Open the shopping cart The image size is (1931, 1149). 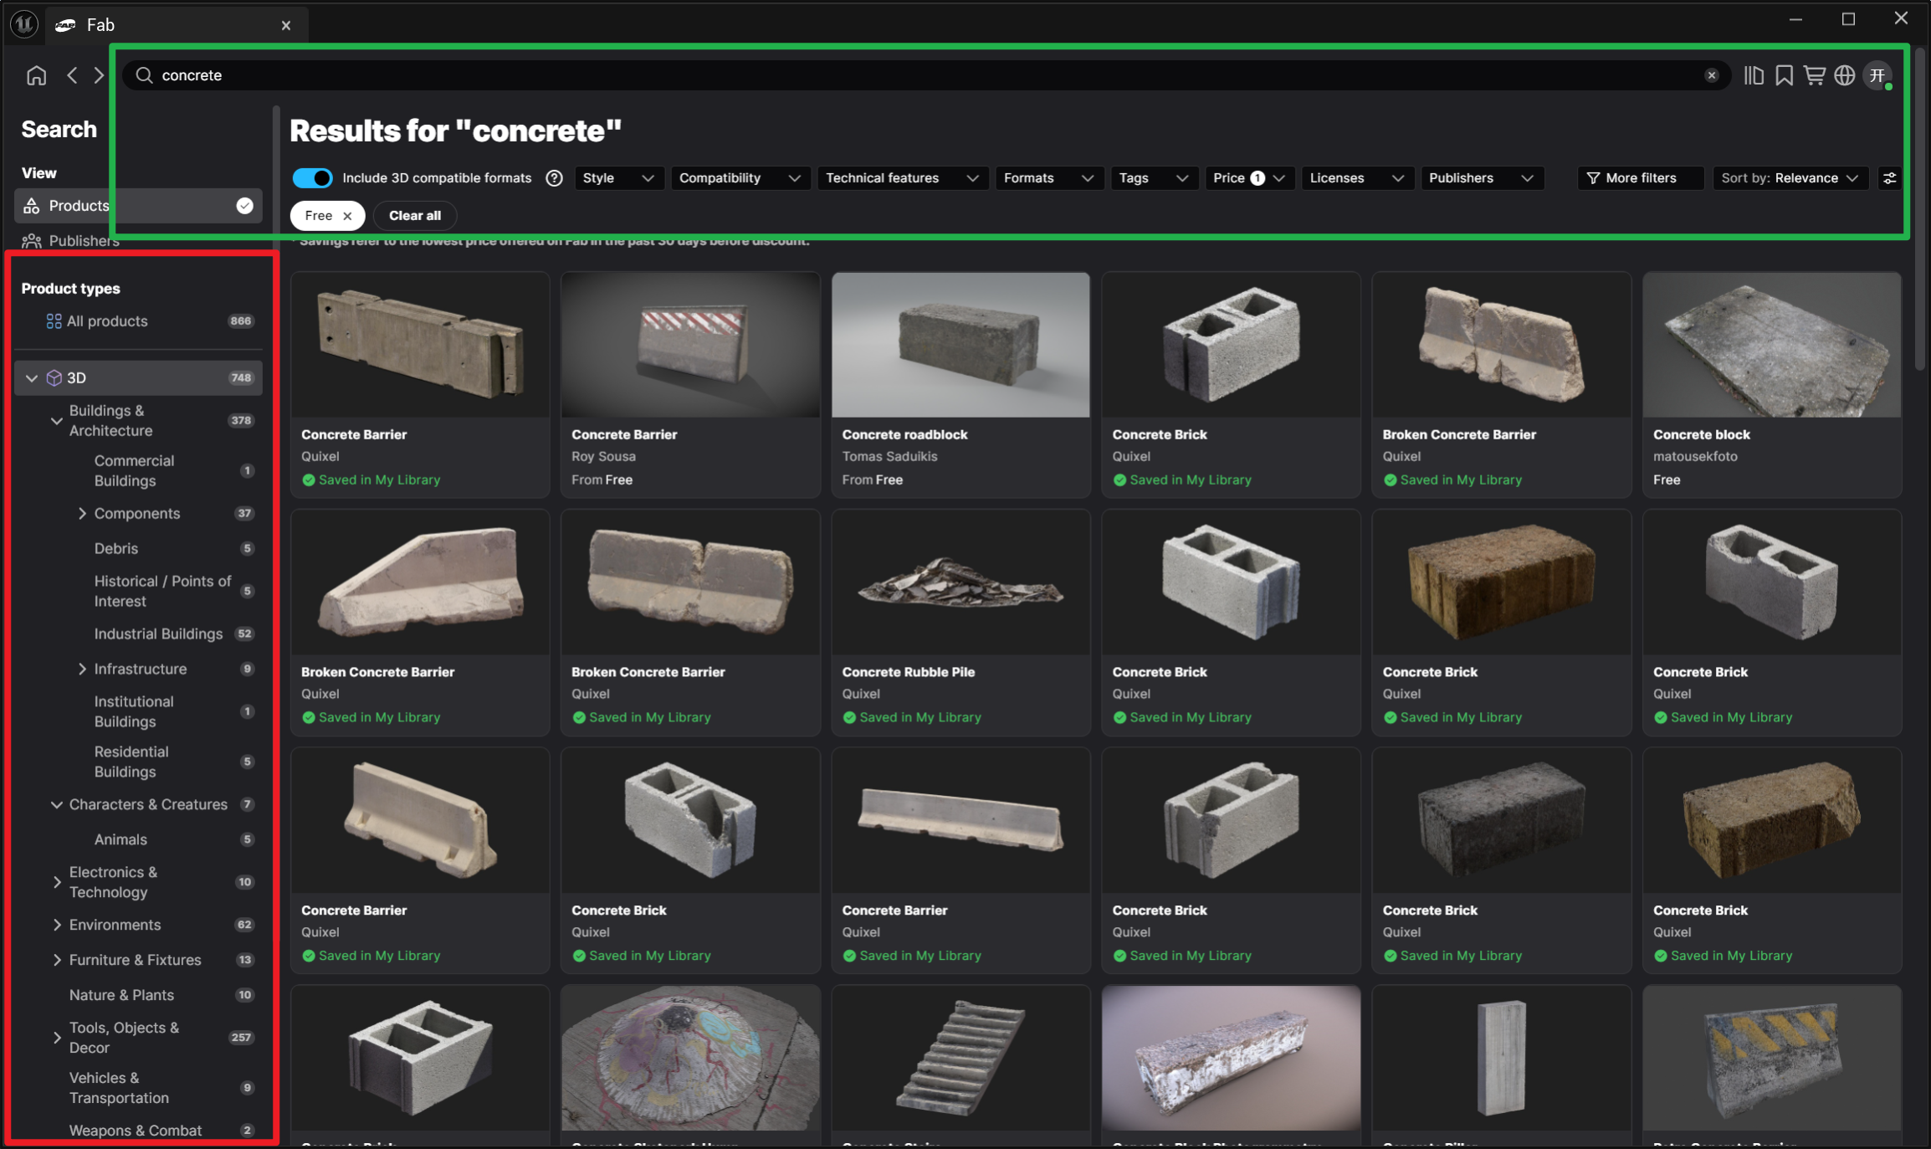click(x=1814, y=75)
